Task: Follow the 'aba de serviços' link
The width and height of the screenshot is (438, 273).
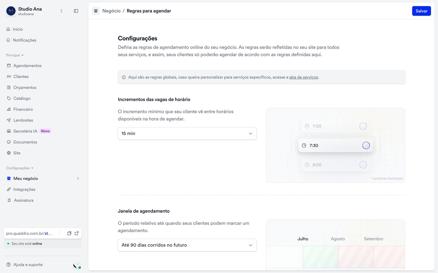Action: click(x=304, y=77)
